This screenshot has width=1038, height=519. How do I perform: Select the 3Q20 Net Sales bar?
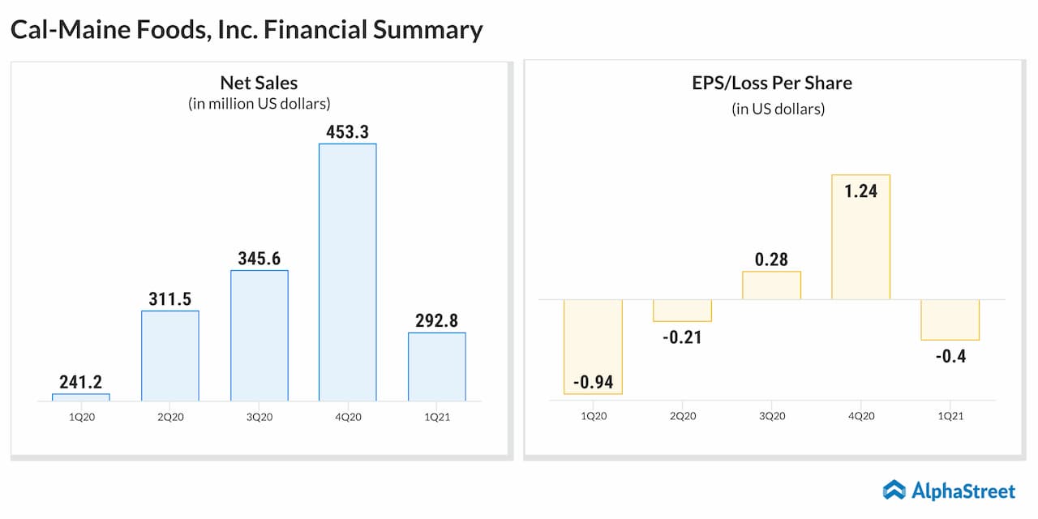[x=259, y=335]
